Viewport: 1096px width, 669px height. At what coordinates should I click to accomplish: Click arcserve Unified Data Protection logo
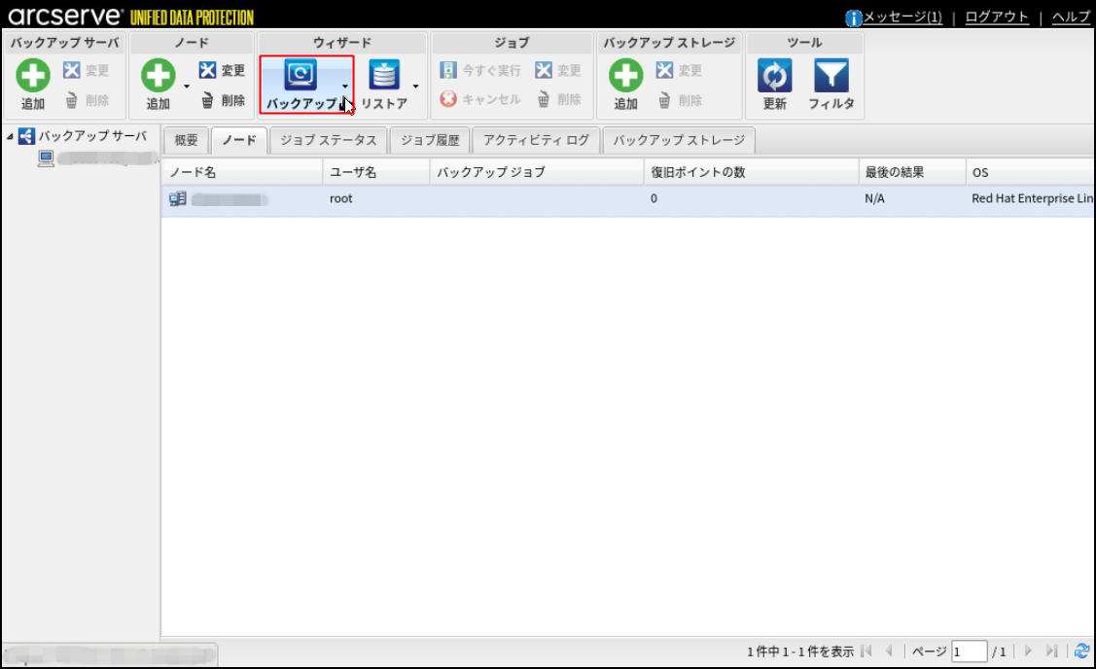pyautogui.click(x=130, y=17)
